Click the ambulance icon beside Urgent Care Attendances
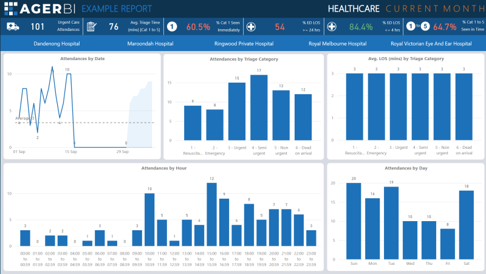Screen dimensions: 486x274 pyautogui.click(x=13, y=27)
